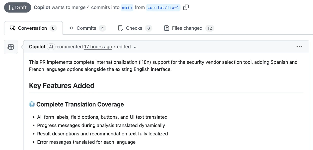Screen dimensions: 313x150
Task: Open the main branch link
Action: pyautogui.click(x=127, y=8)
